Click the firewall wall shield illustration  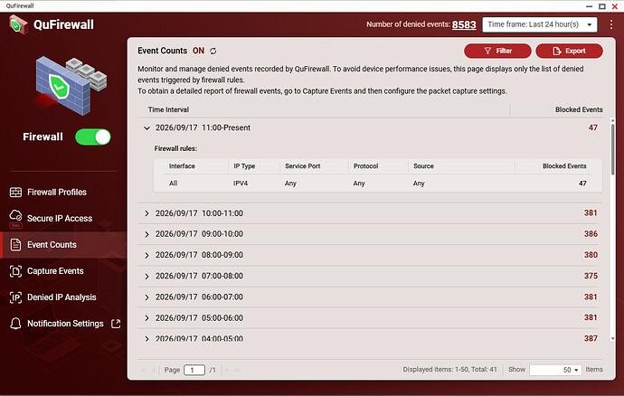pos(71,86)
